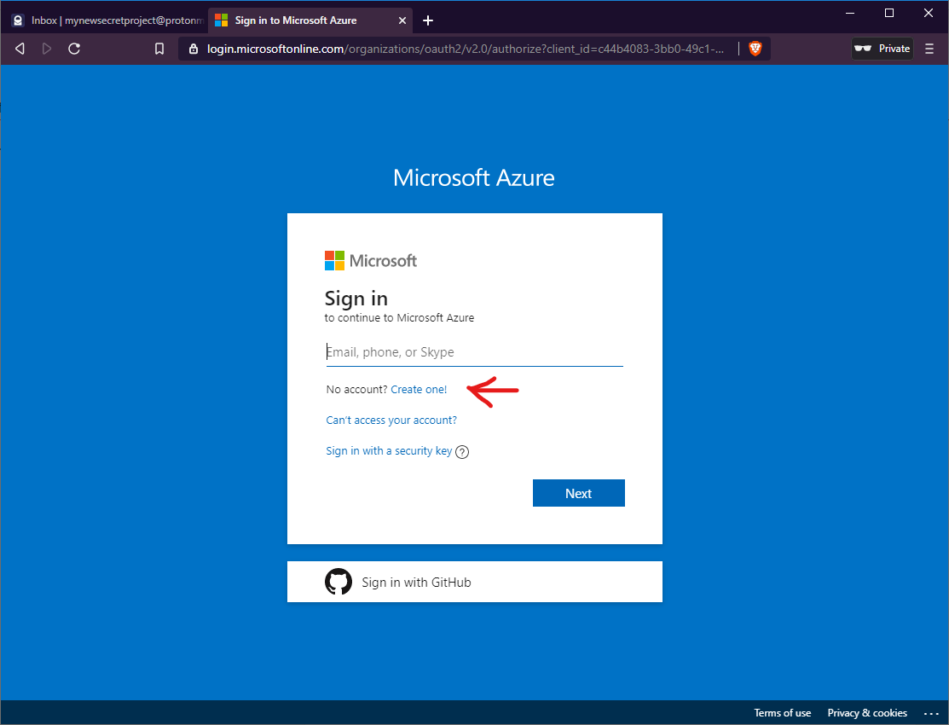Click the forward navigation arrow

(47, 49)
